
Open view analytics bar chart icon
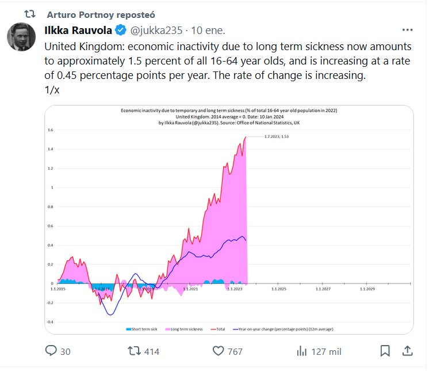pyautogui.click(x=301, y=351)
